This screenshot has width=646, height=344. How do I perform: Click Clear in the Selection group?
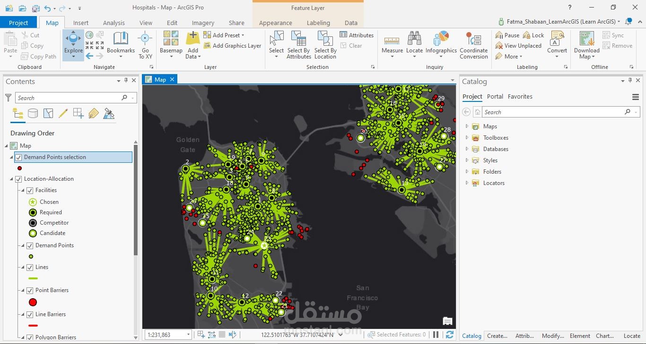pos(352,46)
